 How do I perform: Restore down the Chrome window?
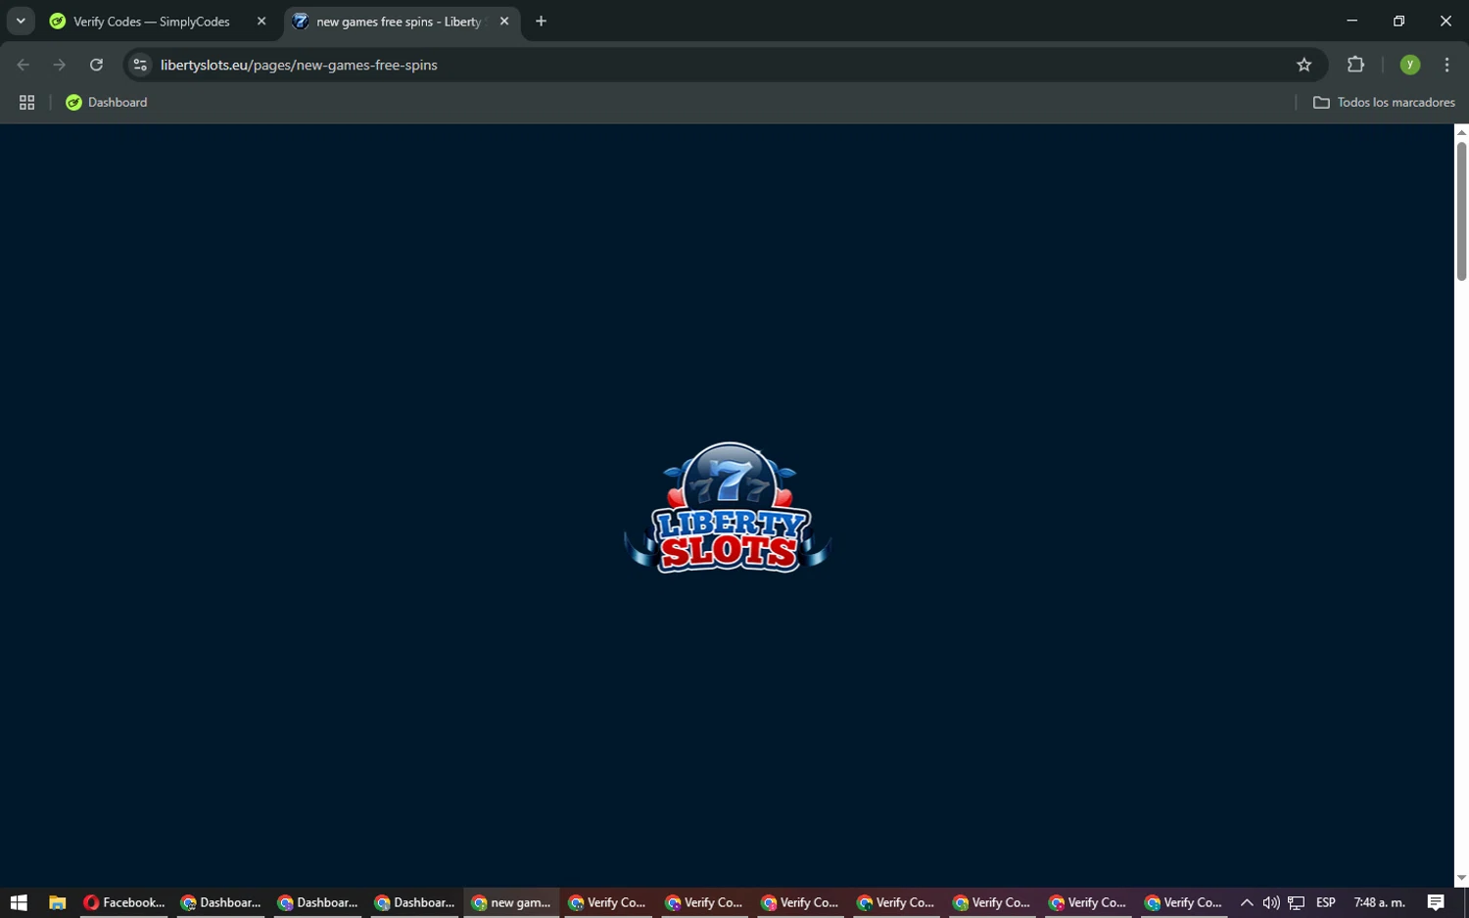pos(1398,21)
